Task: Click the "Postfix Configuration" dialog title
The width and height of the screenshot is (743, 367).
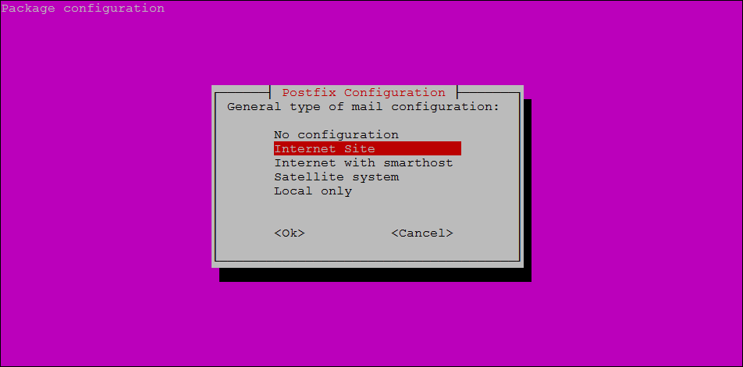Action: pyautogui.click(x=364, y=92)
